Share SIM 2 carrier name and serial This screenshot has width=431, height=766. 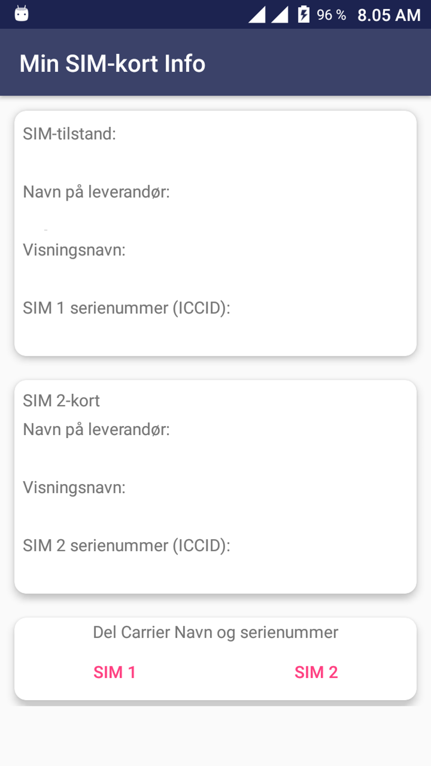pos(316,672)
